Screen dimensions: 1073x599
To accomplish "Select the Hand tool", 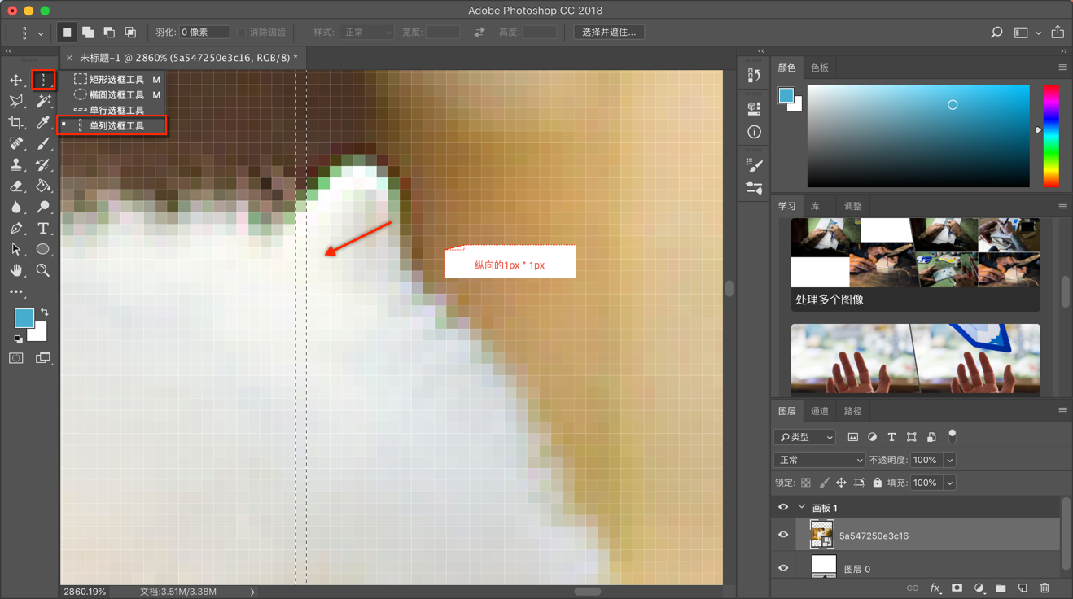I will tap(15, 270).
